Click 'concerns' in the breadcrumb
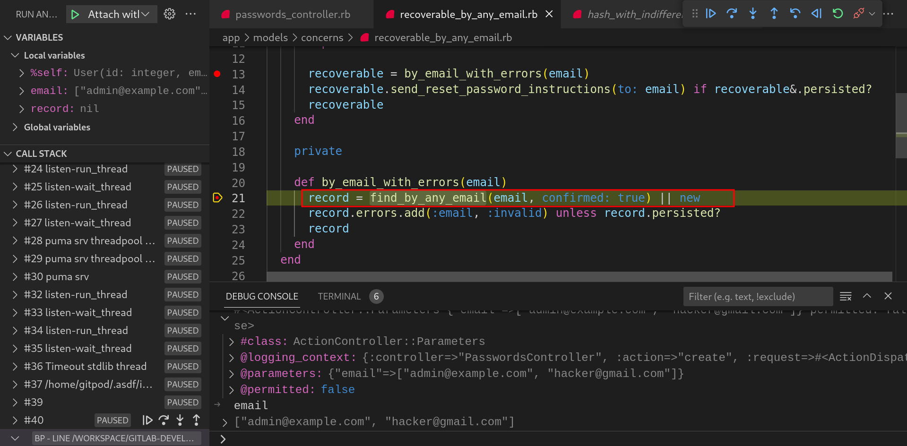Viewport: 907px width, 446px height. pyautogui.click(x=322, y=38)
